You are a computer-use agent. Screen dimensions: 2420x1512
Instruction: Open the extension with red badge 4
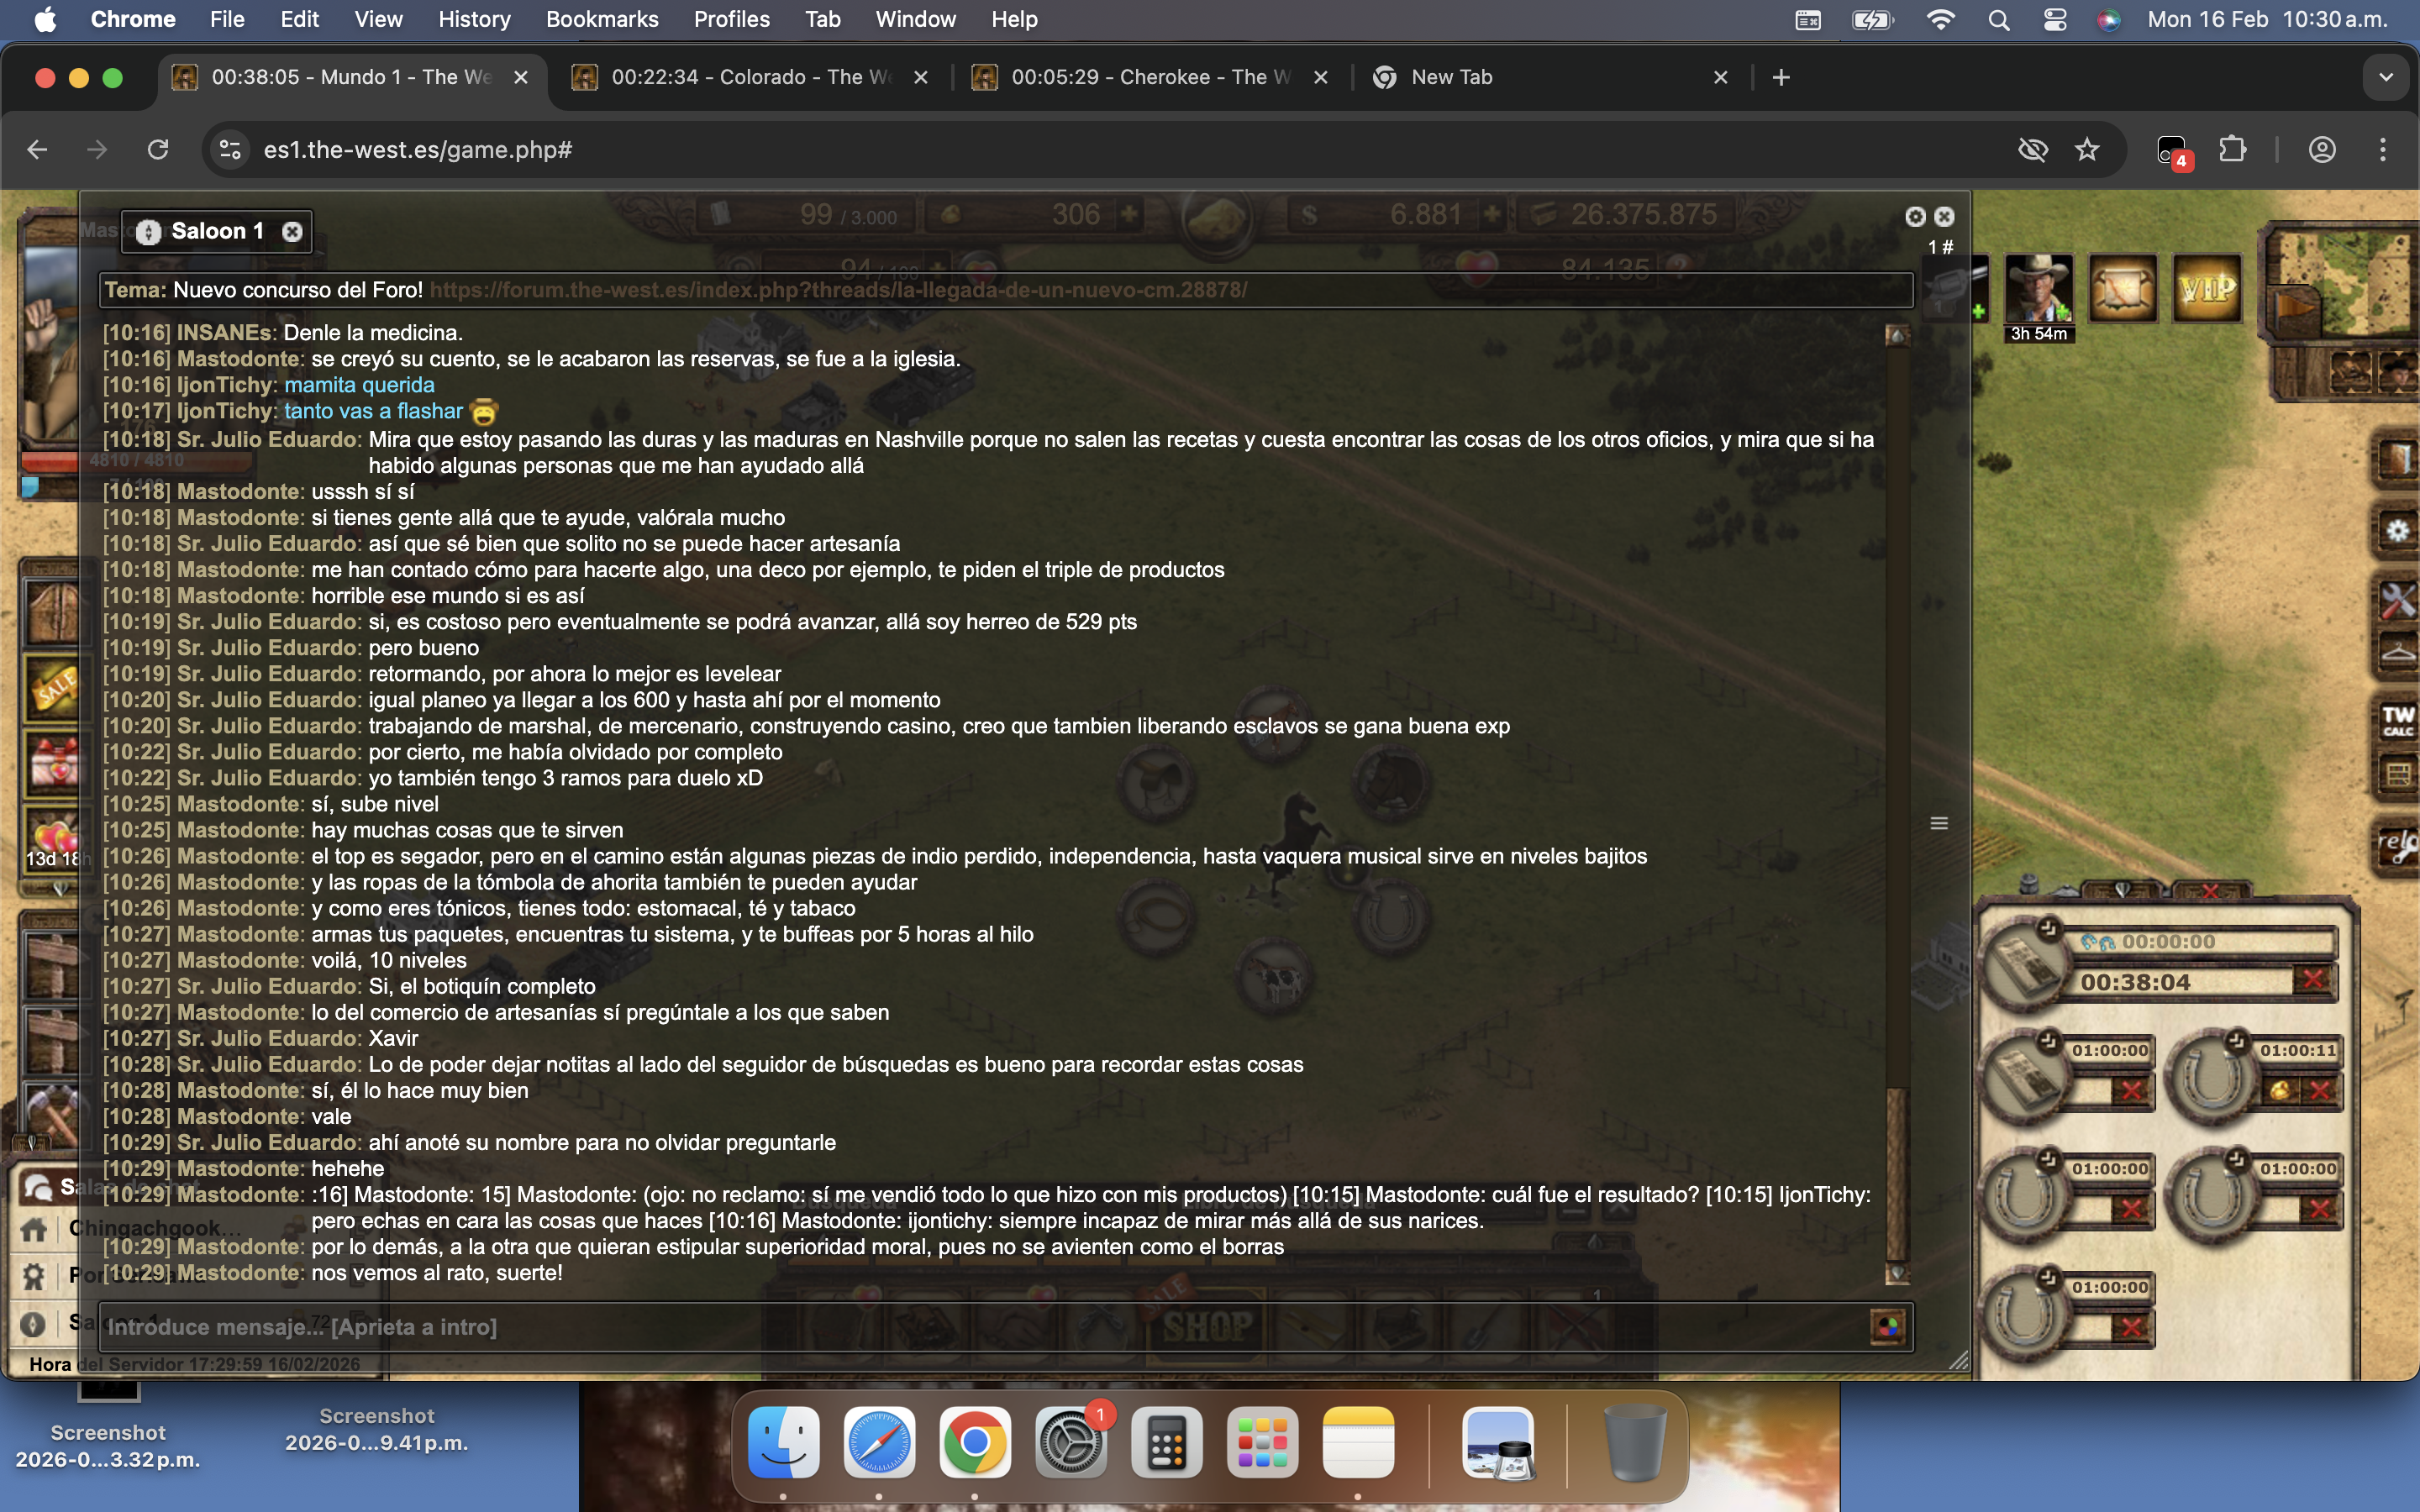tap(2174, 152)
